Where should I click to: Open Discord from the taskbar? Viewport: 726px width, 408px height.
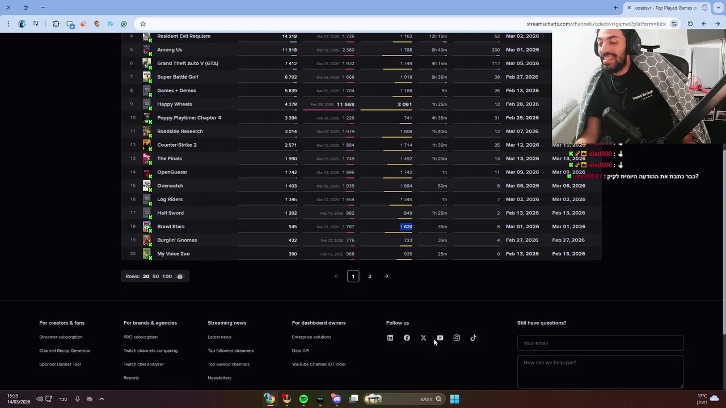point(337,399)
